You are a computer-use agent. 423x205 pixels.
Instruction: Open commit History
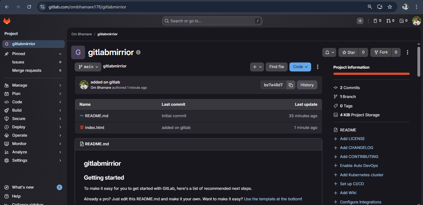[x=307, y=85]
